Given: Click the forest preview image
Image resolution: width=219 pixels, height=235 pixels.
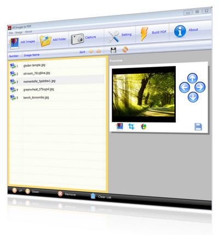Looking at the screenshot, I should (x=143, y=94).
